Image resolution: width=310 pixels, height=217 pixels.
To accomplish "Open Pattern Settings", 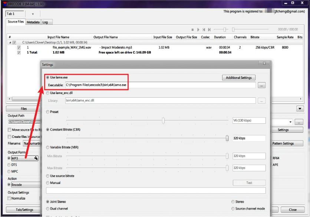I will [283, 143].
